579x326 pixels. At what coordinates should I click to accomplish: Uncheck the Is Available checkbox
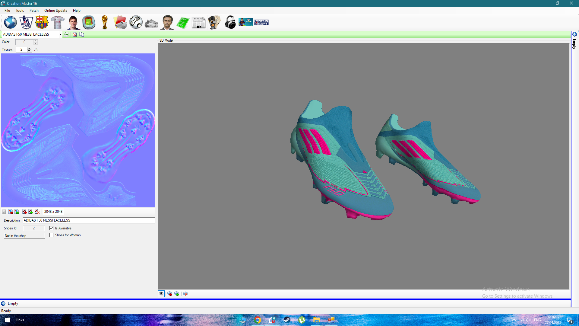(x=52, y=228)
